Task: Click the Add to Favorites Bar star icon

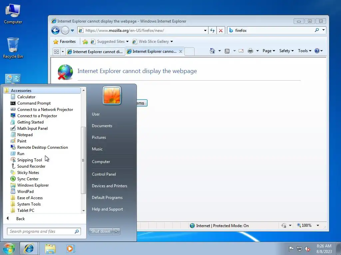Action: coord(85,42)
